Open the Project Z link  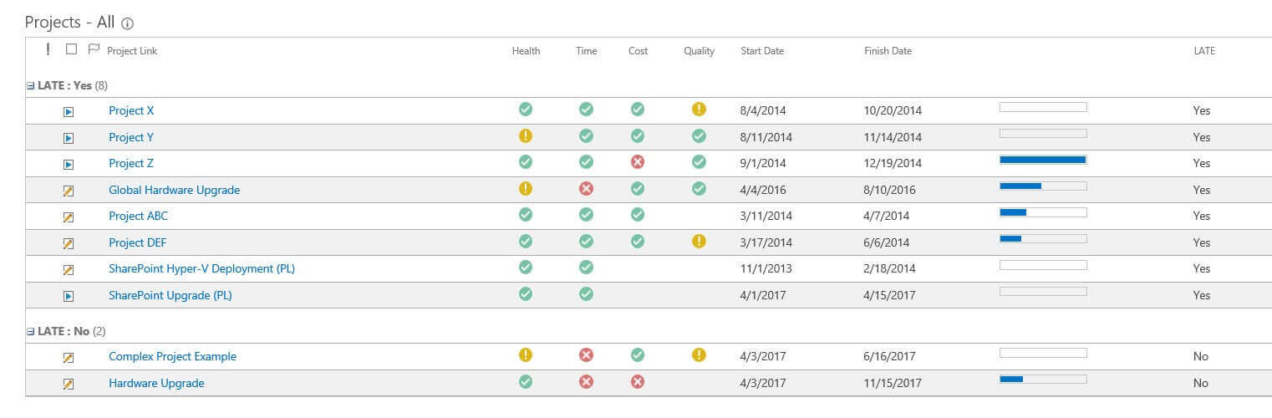[x=131, y=163]
